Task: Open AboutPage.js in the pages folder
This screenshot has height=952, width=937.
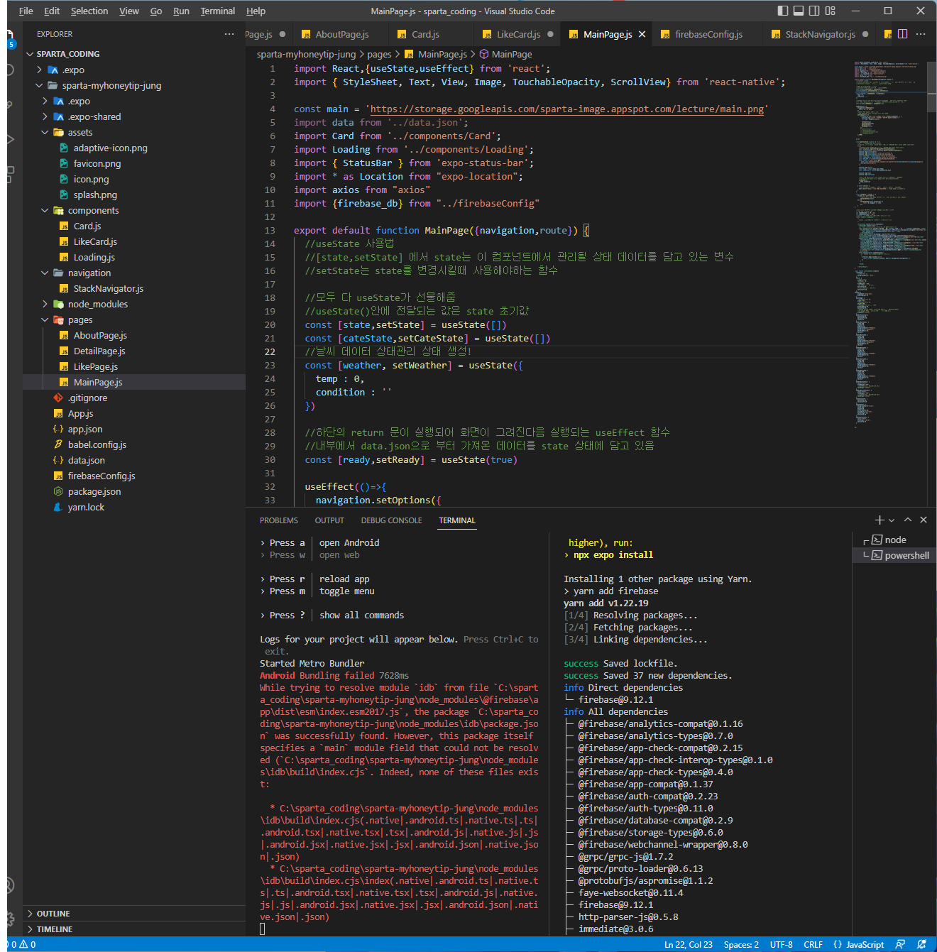Action: click(100, 336)
